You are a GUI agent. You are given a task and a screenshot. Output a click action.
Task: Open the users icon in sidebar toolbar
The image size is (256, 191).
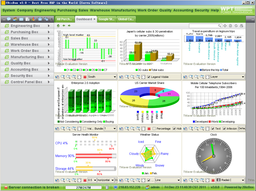(15, 19)
